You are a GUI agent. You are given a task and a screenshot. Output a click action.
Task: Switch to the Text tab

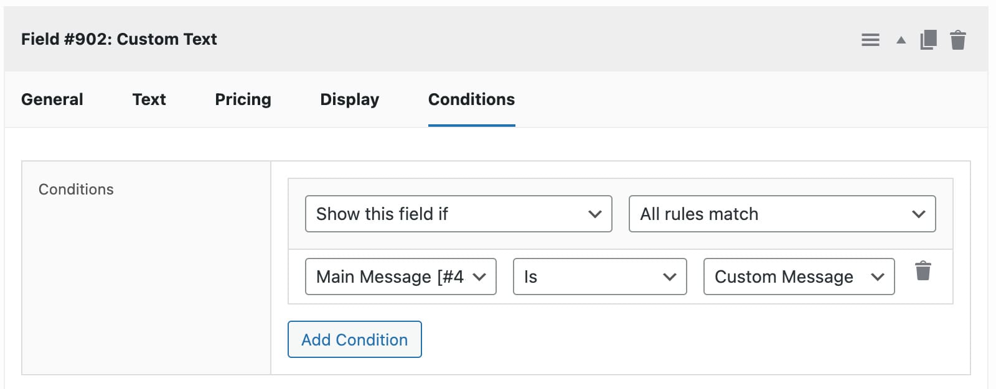(x=149, y=99)
